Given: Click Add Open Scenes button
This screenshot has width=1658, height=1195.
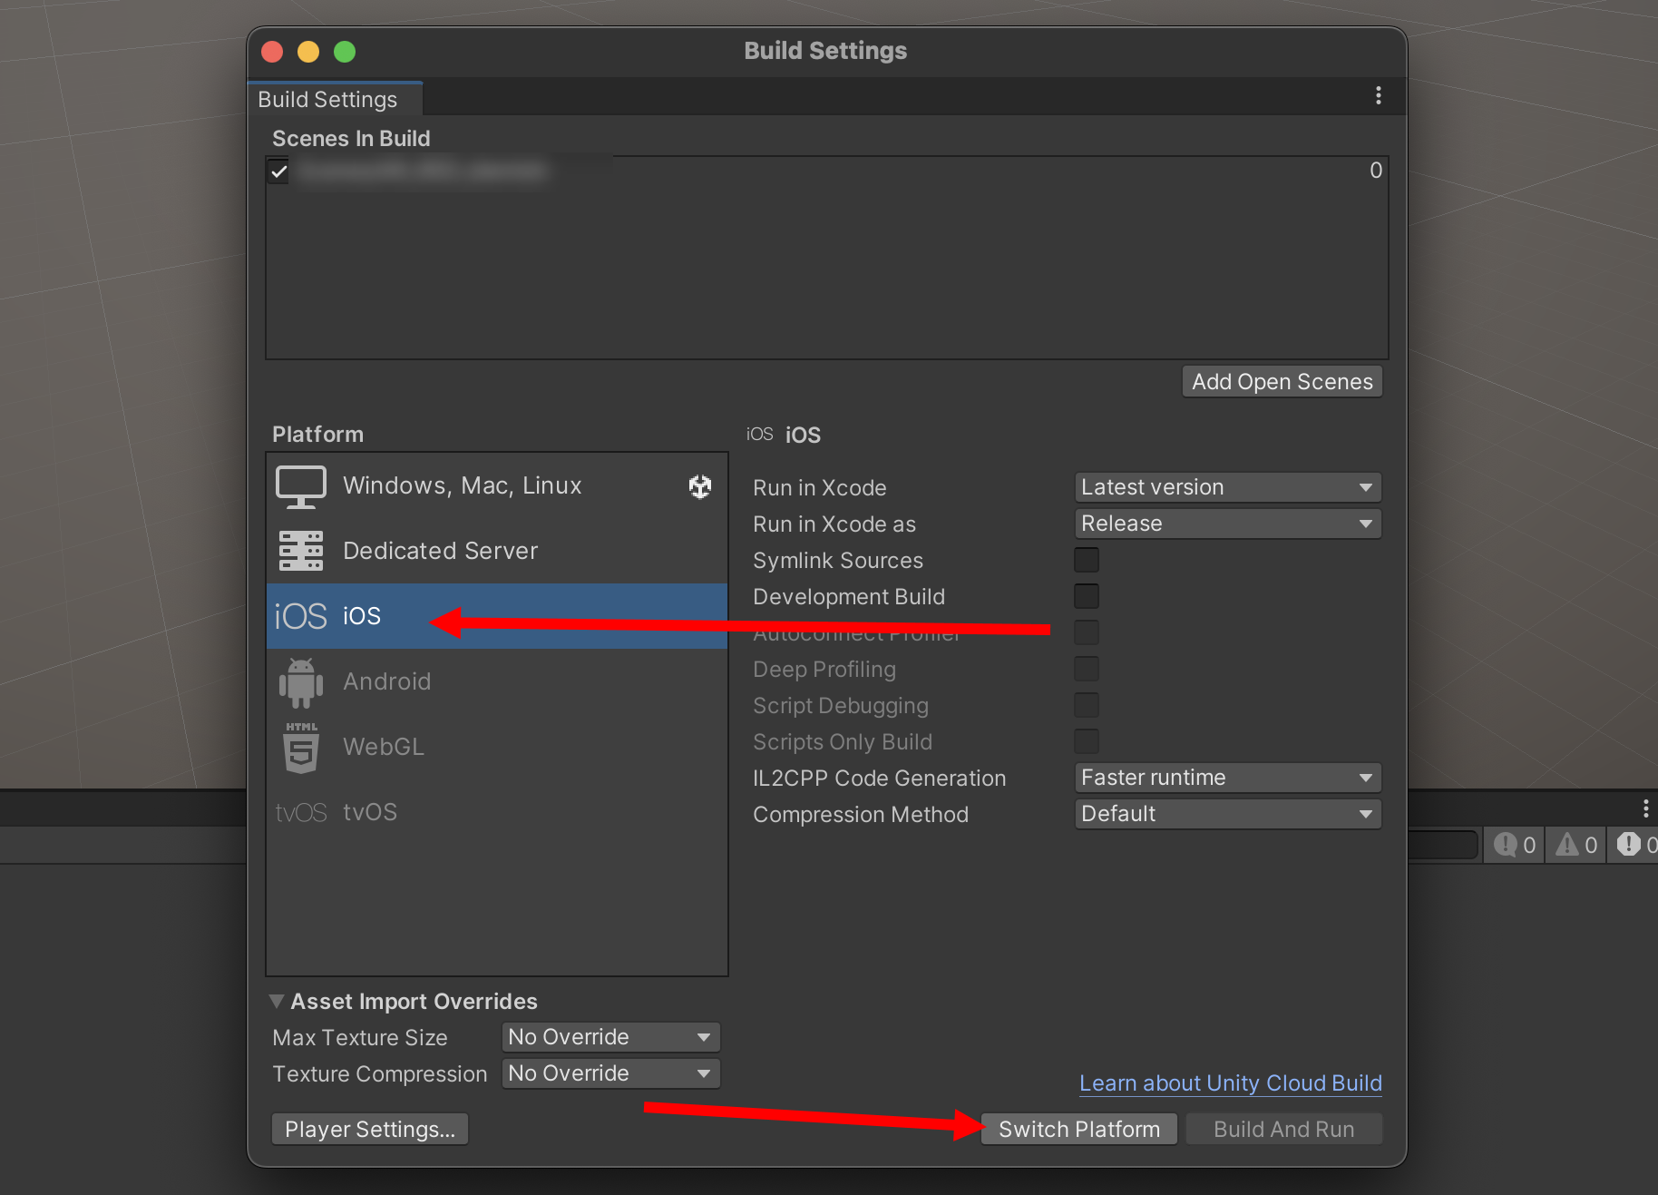Looking at the screenshot, I should click(1283, 382).
